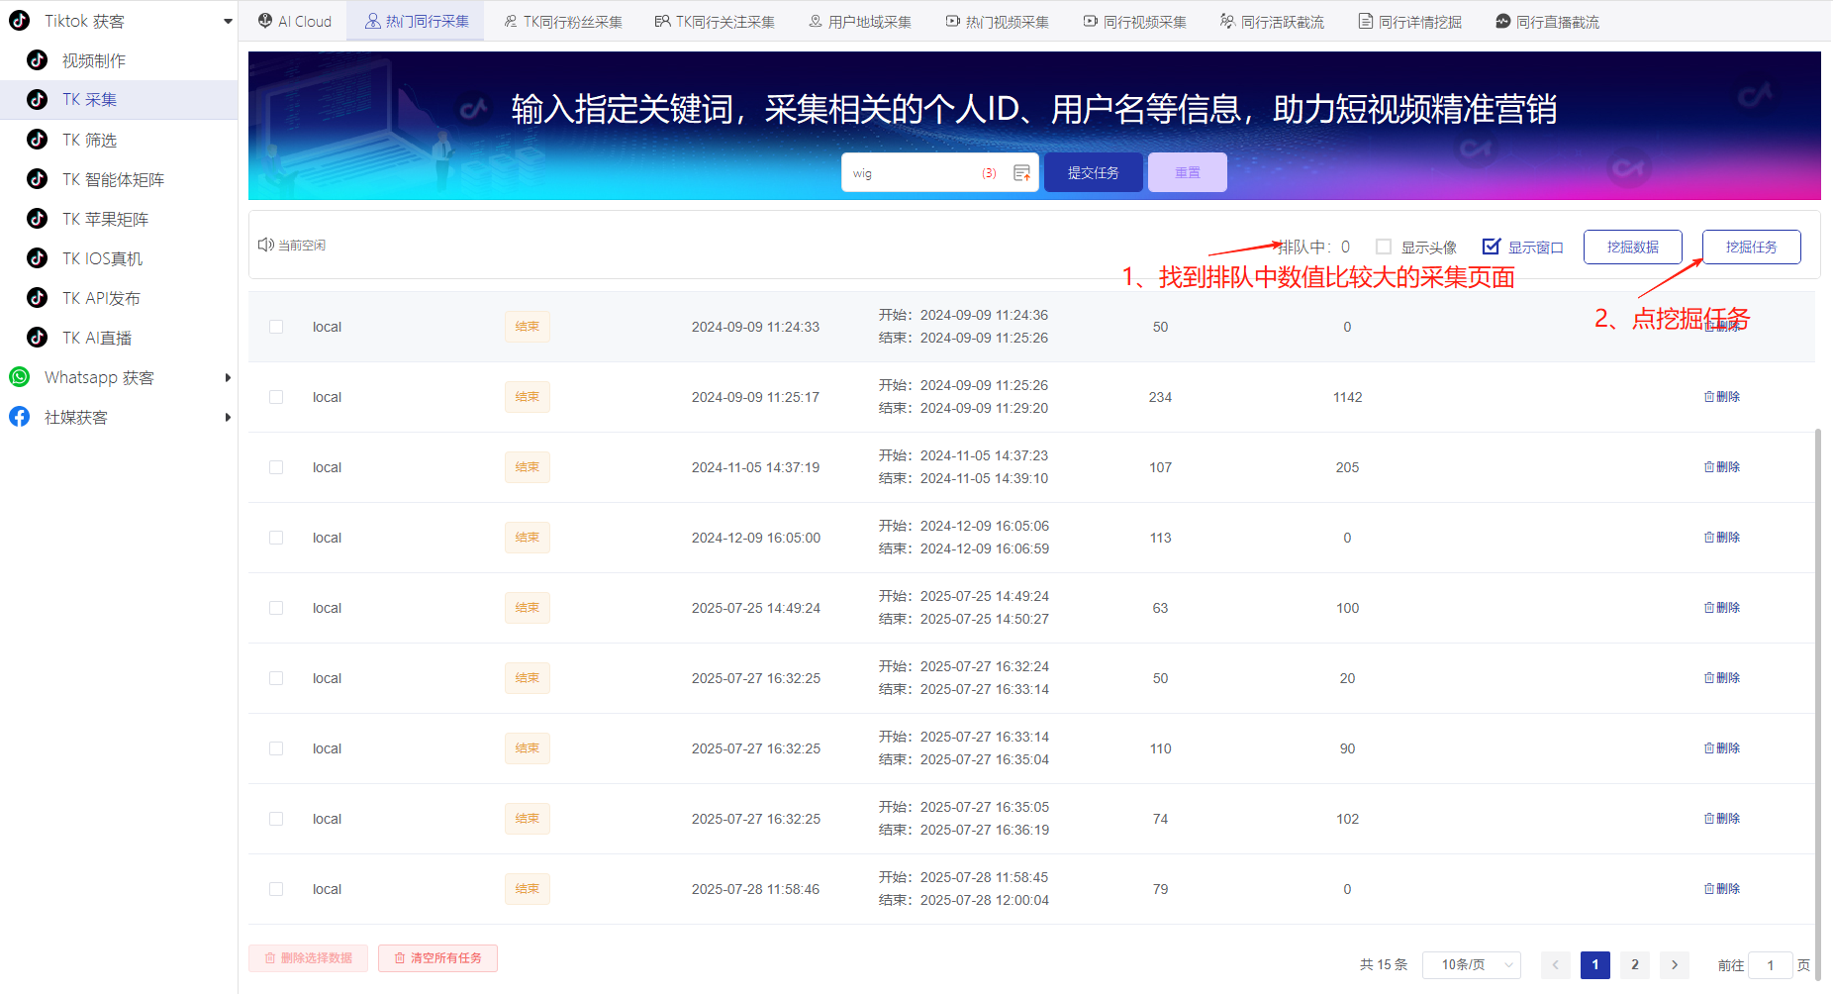Disable the 显示窗口 checkbox

pos(1491,246)
